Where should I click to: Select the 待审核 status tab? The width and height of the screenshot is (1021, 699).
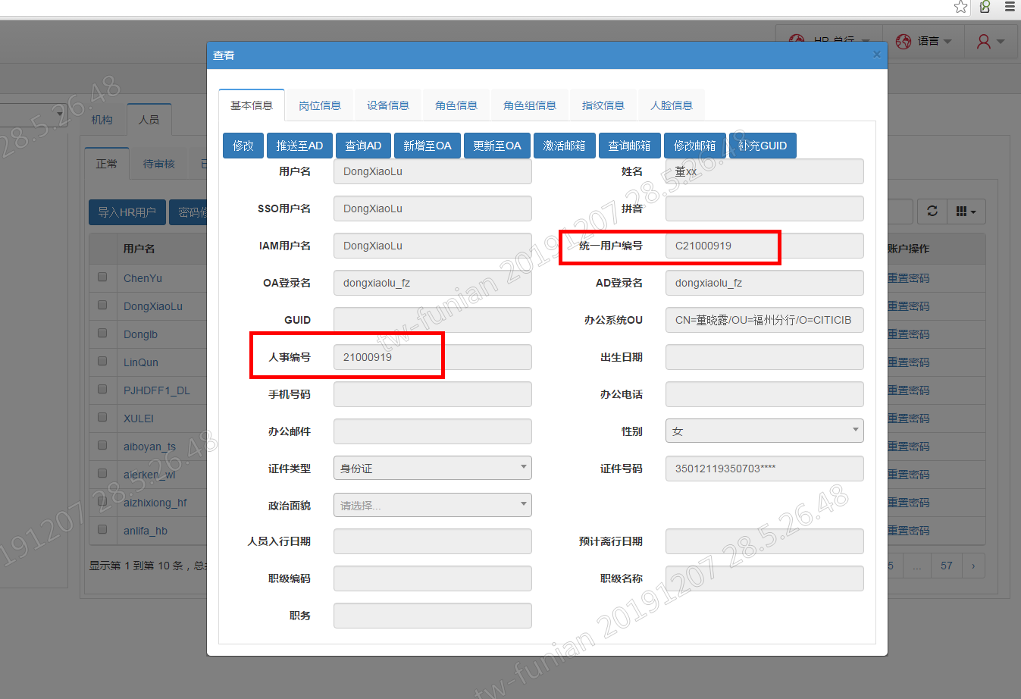[x=159, y=164]
